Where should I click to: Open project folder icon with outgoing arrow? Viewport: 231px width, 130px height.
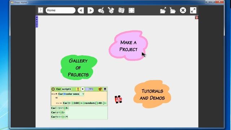point(163,10)
